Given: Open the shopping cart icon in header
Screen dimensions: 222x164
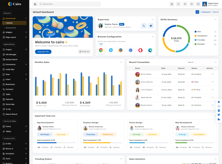Looking at the screenshot, I should click(x=185, y=4).
